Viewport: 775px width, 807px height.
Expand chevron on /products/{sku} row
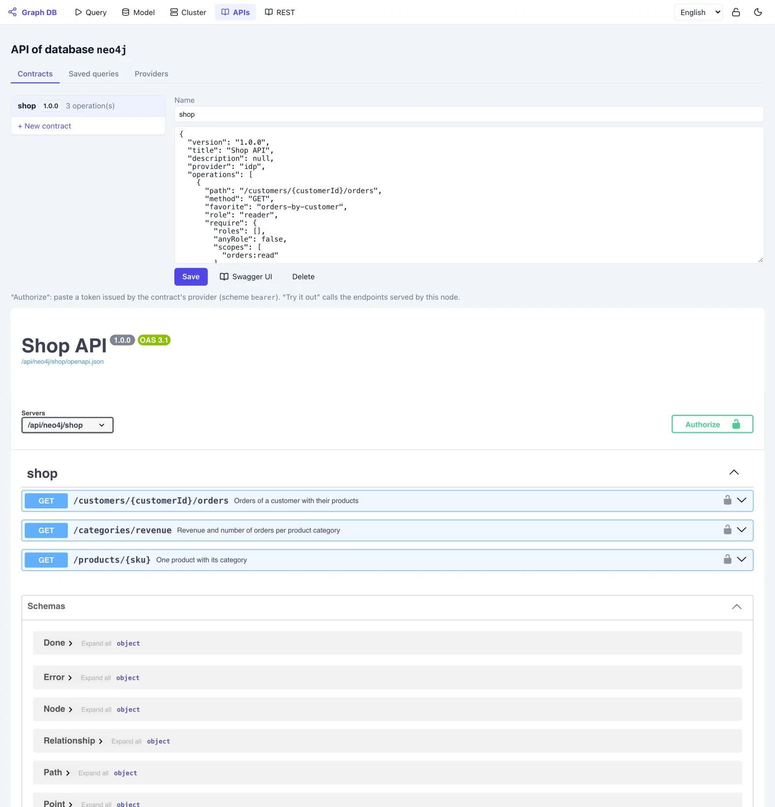[x=742, y=559]
